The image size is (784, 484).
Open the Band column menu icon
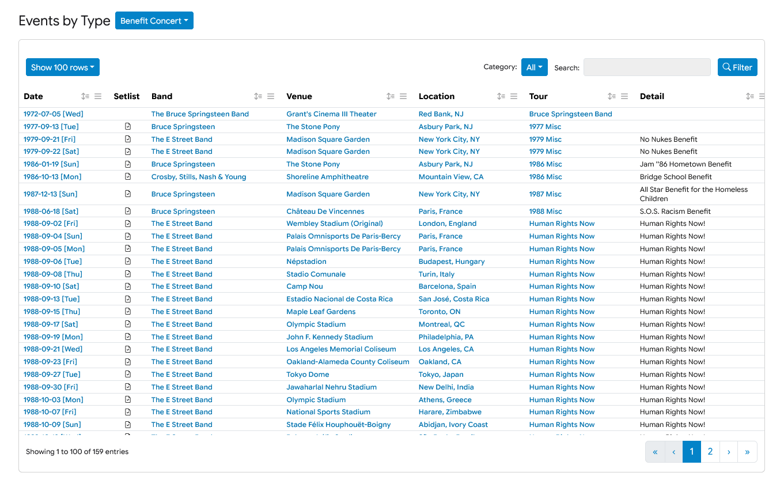point(271,96)
